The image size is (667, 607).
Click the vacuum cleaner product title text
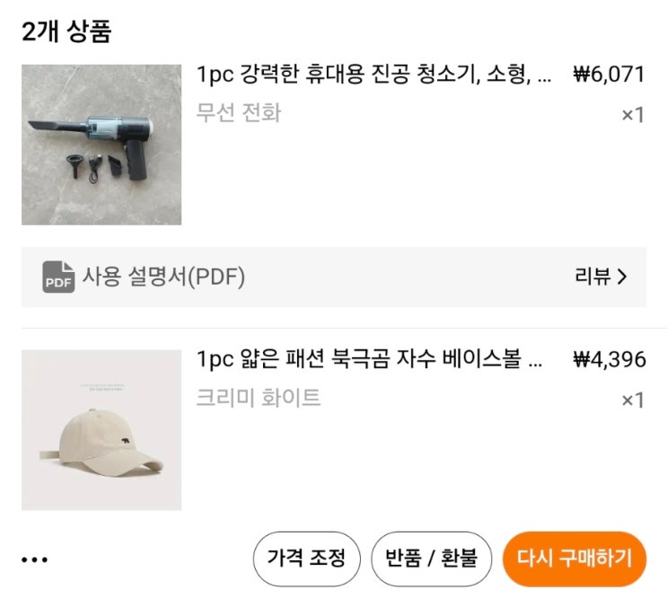click(373, 75)
